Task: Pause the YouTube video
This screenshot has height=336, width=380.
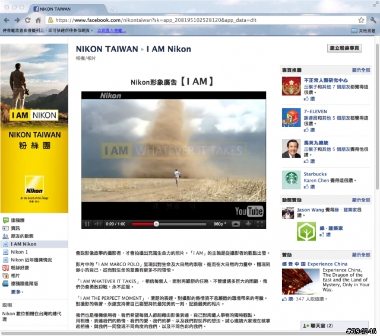Action: (x=87, y=224)
